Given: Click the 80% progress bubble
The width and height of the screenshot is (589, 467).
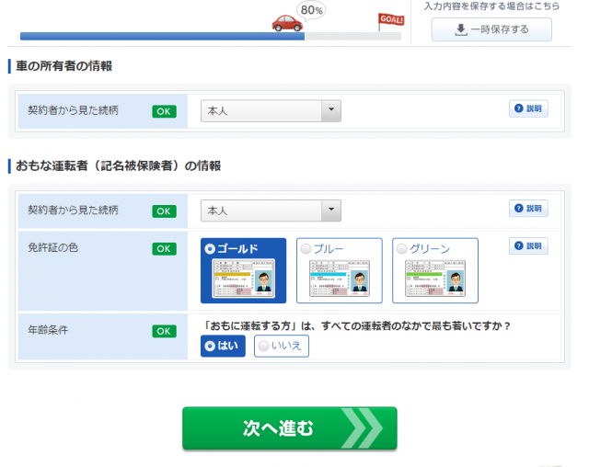Looking at the screenshot, I should click(312, 10).
